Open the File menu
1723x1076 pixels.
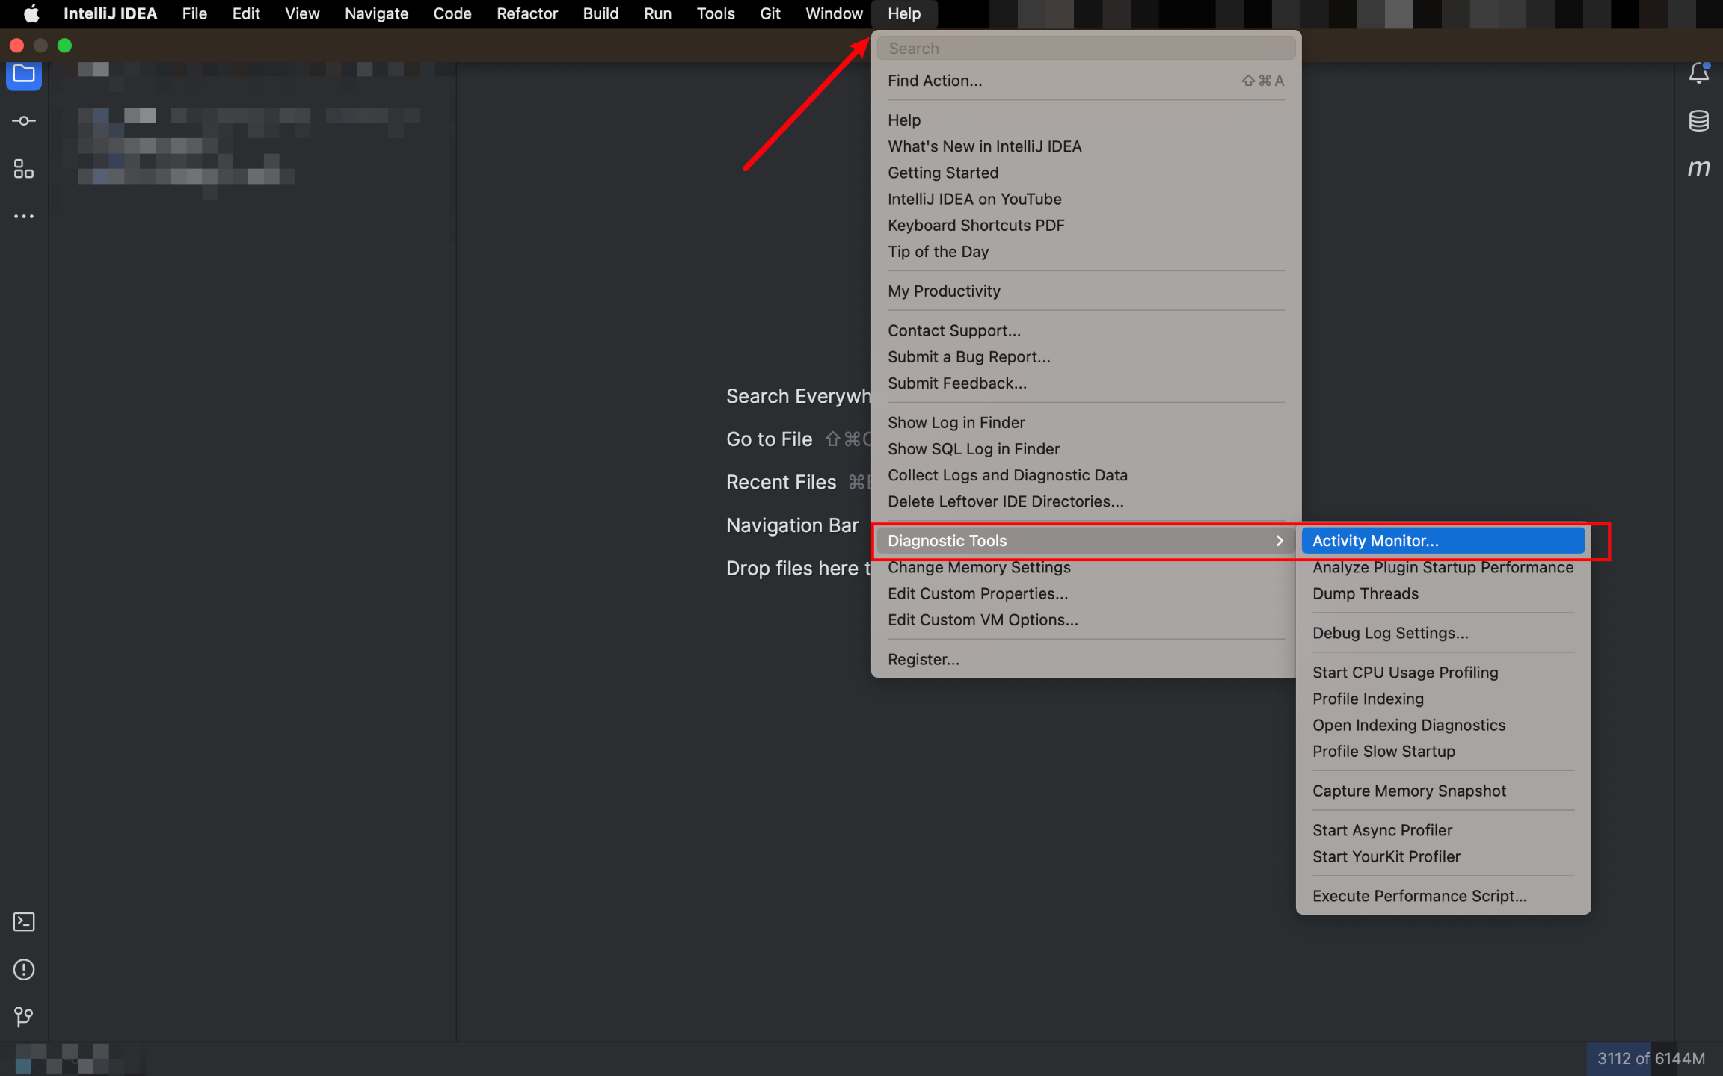tap(194, 13)
